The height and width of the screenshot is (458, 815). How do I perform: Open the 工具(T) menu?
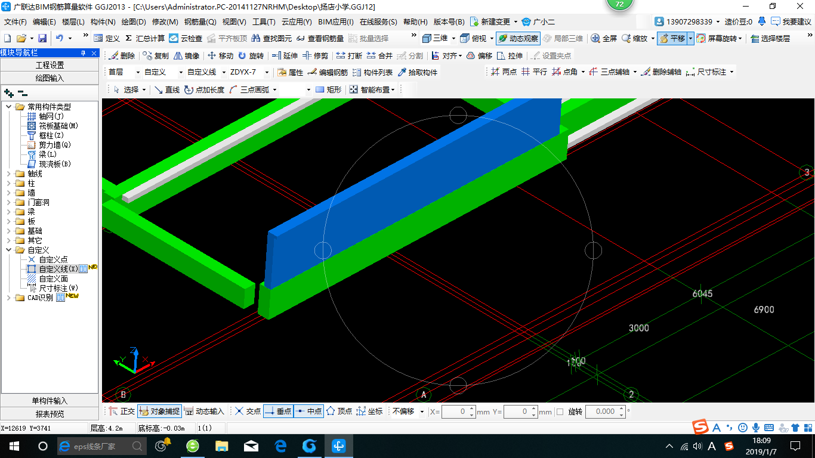(x=264, y=21)
